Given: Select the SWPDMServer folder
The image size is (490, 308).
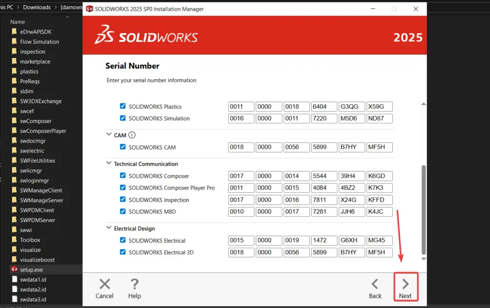Looking at the screenshot, I should coord(37,220).
